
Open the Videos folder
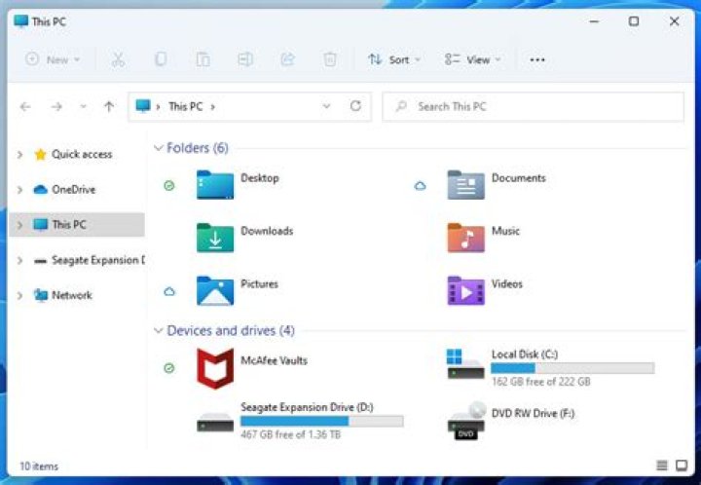(465, 290)
